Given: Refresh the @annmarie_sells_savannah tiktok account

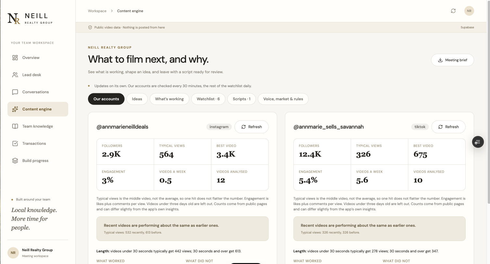Looking at the screenshot, I should tap(448, 127).
